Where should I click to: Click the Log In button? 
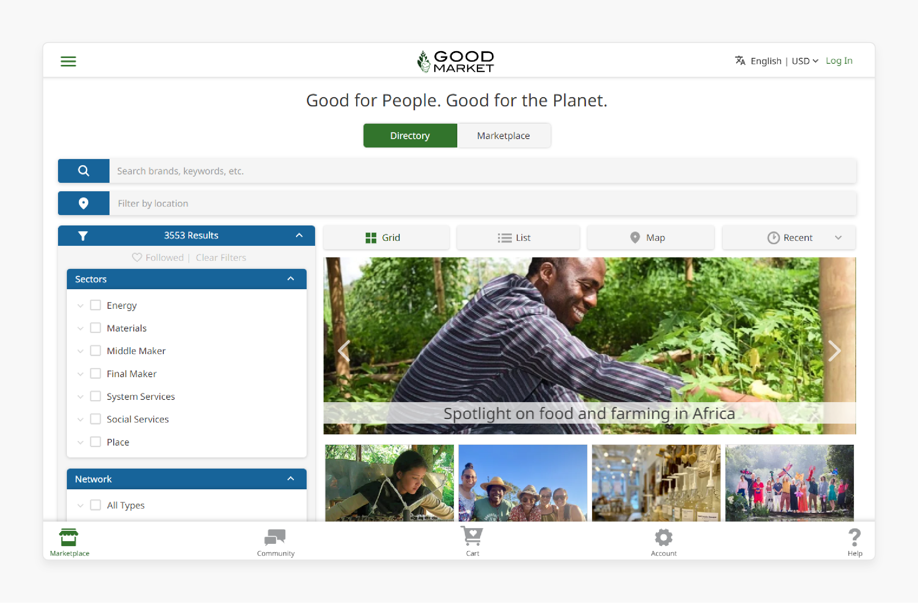(839, 61)
